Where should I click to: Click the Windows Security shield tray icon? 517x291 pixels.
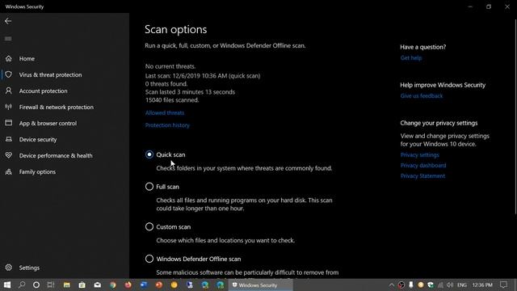point(431,285)
